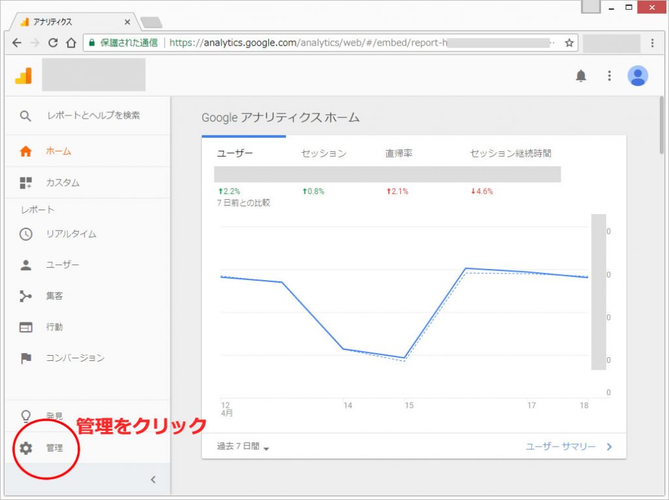Open the user account avatar
The height and width of the screenshot is (500, 669).
click(x=638, y=76)
